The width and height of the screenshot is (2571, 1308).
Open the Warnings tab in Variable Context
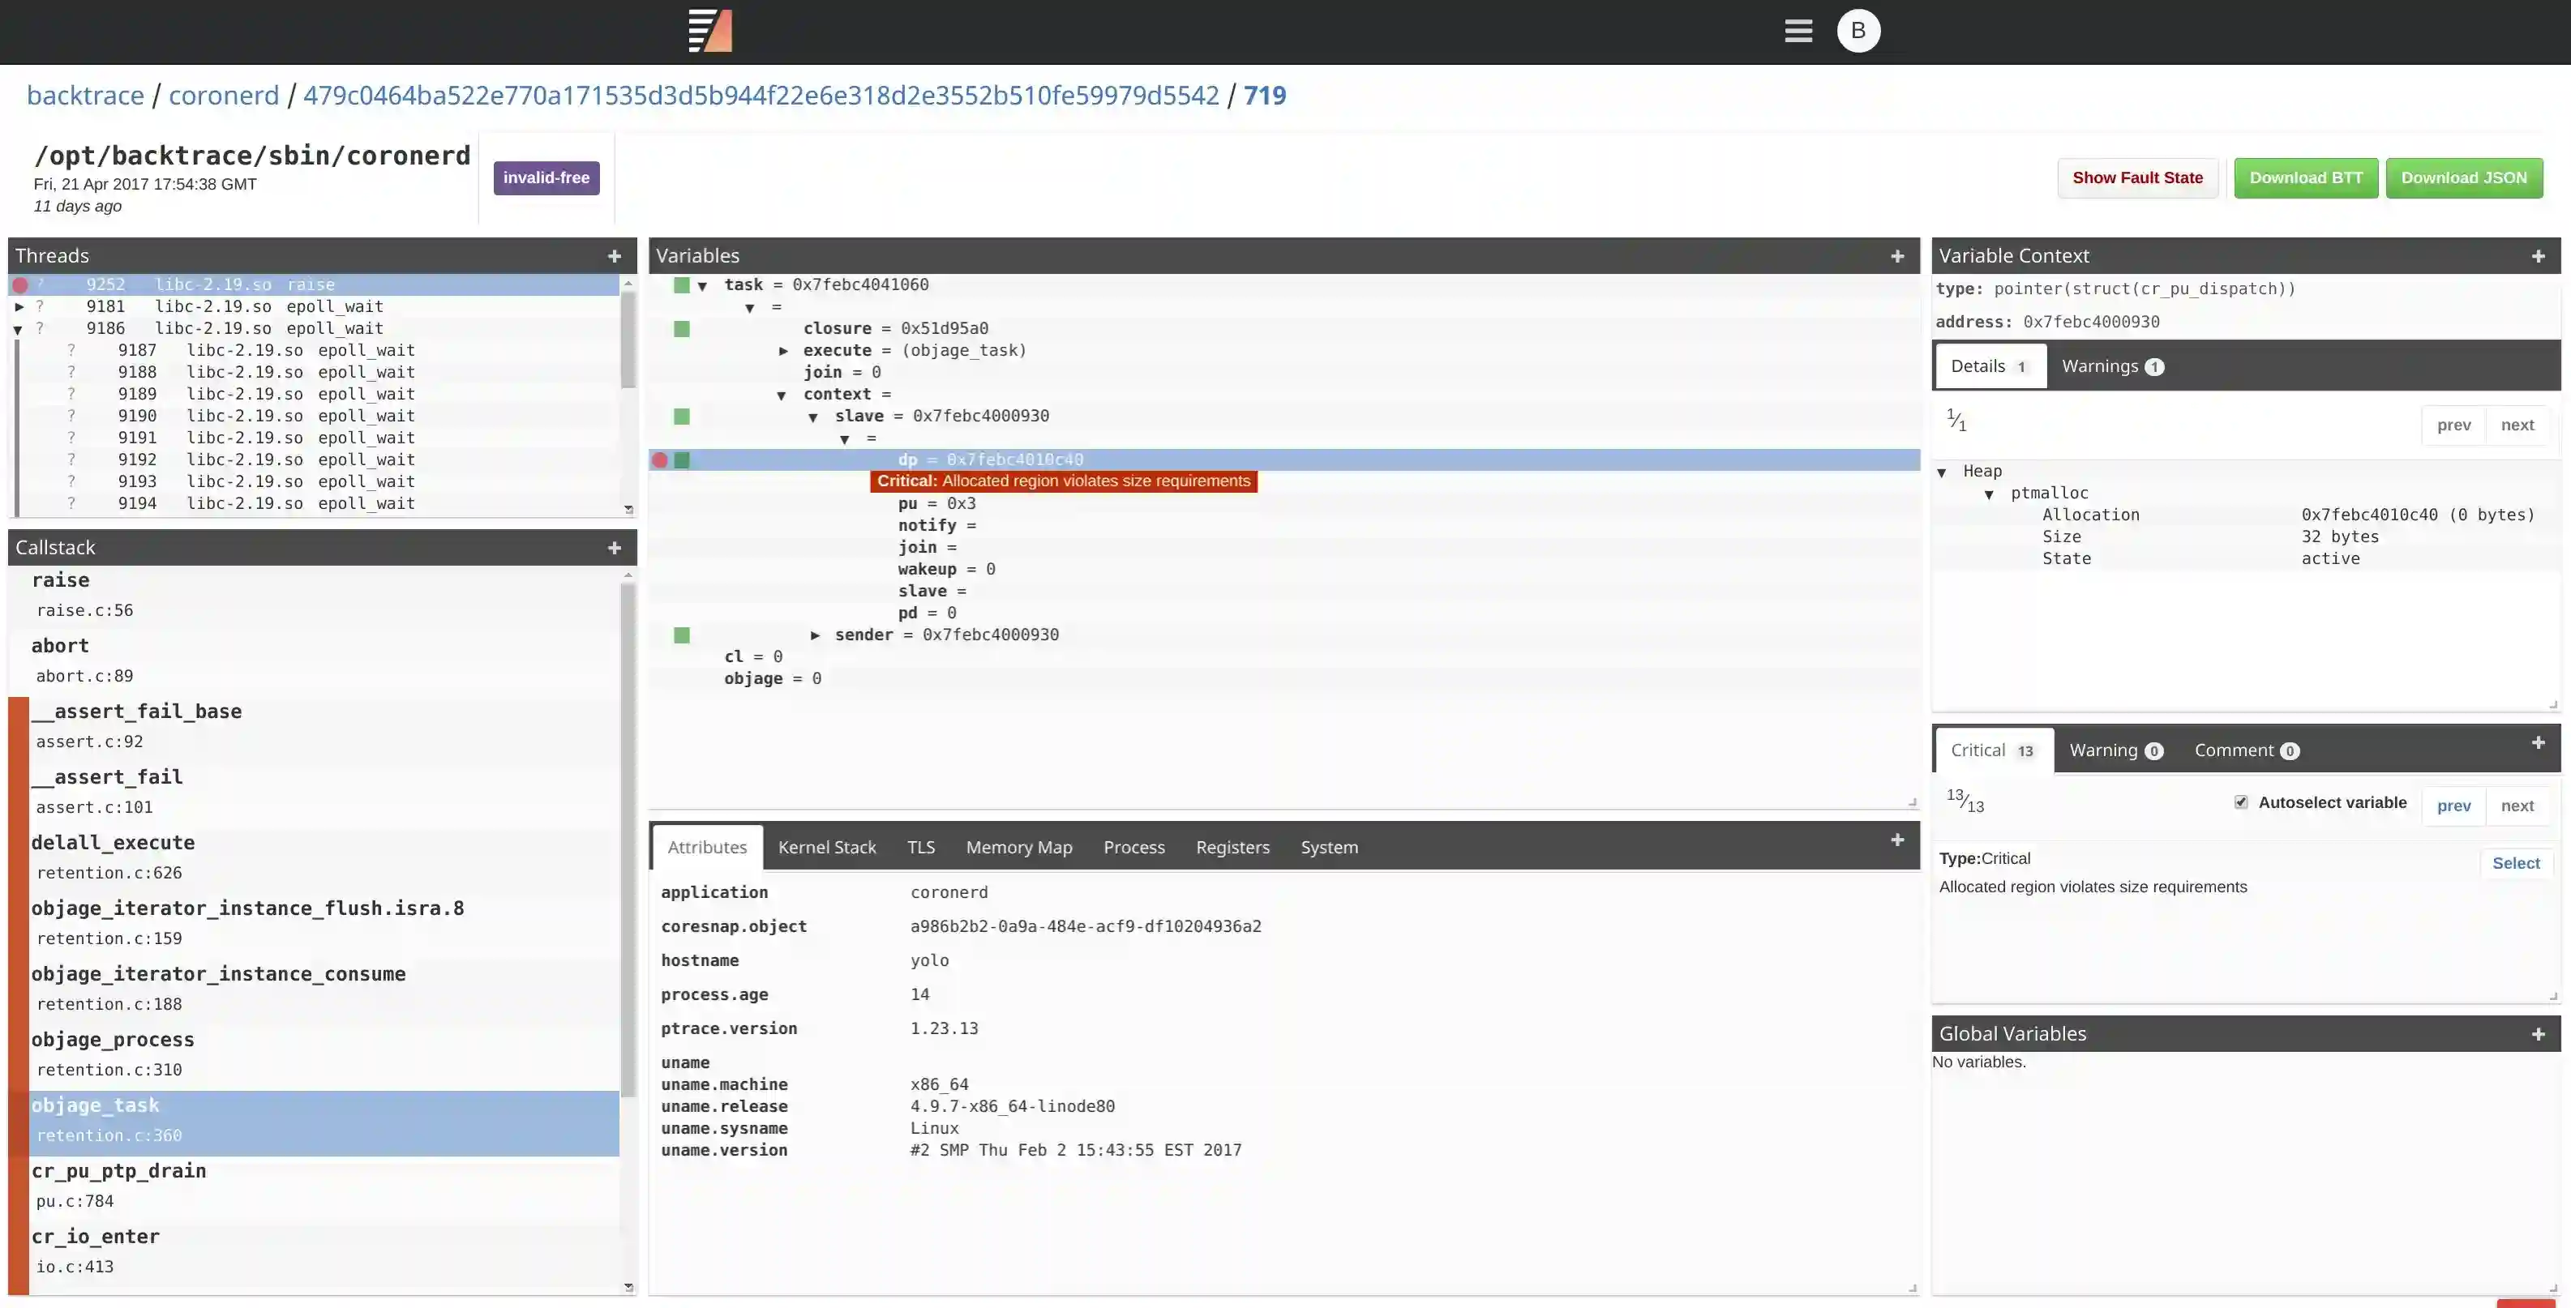(2111, 366)
